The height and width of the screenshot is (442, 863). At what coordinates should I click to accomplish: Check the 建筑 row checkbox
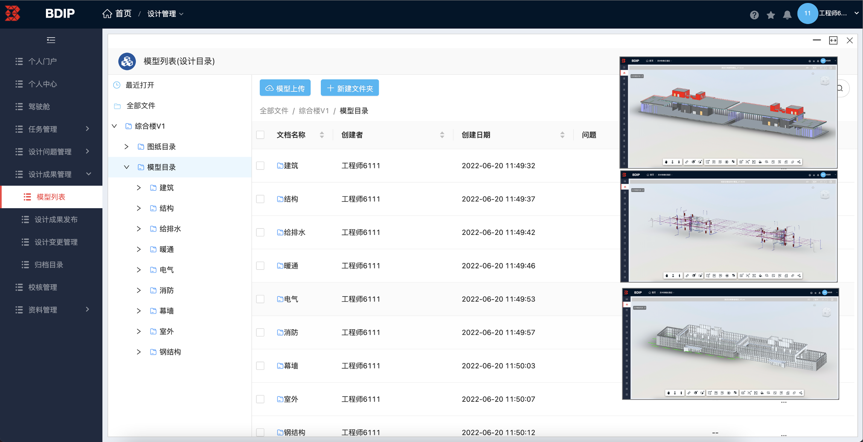click(260, 166)
